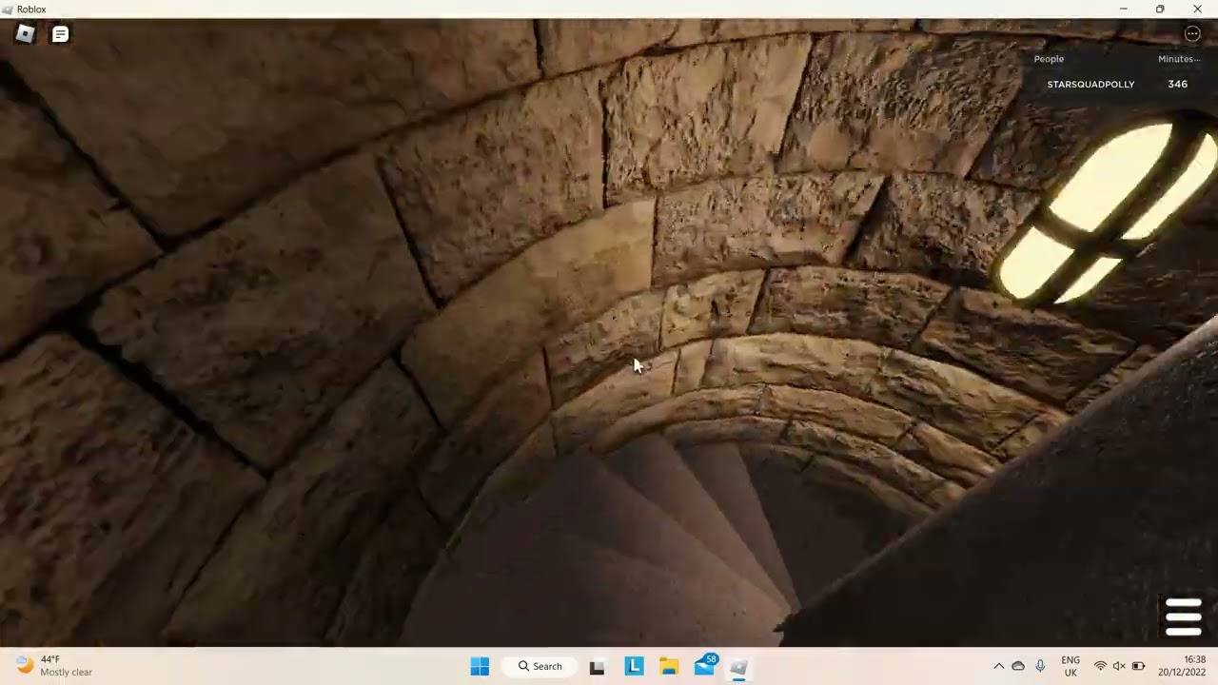Select player STARSQUADPOLLY in leaderboard
The height and width of the screenshot is (685, 1218).
tap(1090, 84)
